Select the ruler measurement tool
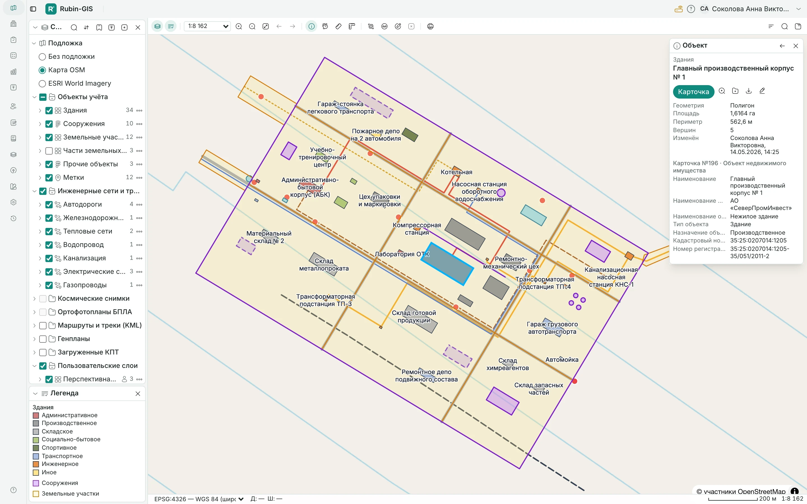 338,26
